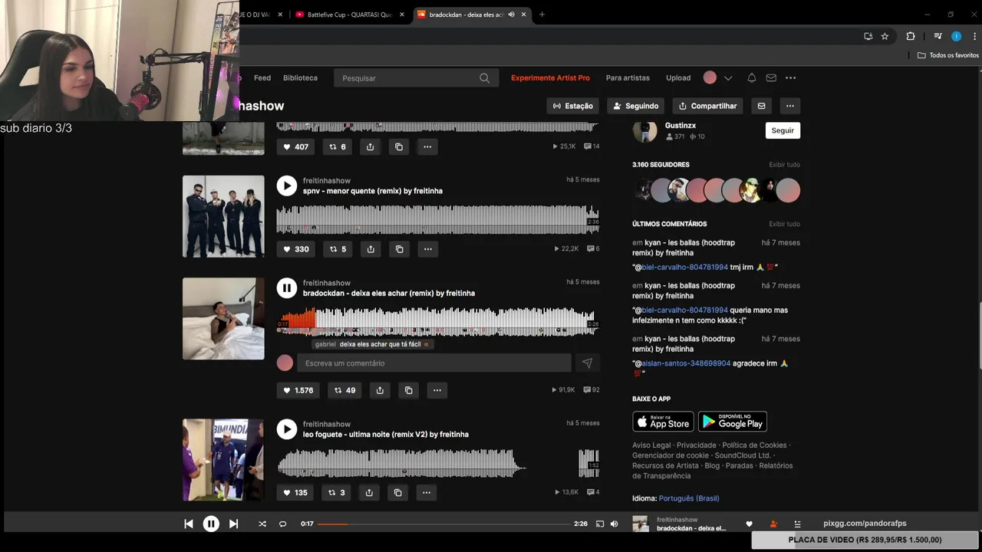The image size is (982, 552).
Task: Open the next-up queue icon
Action: click(x=797, y=524)
